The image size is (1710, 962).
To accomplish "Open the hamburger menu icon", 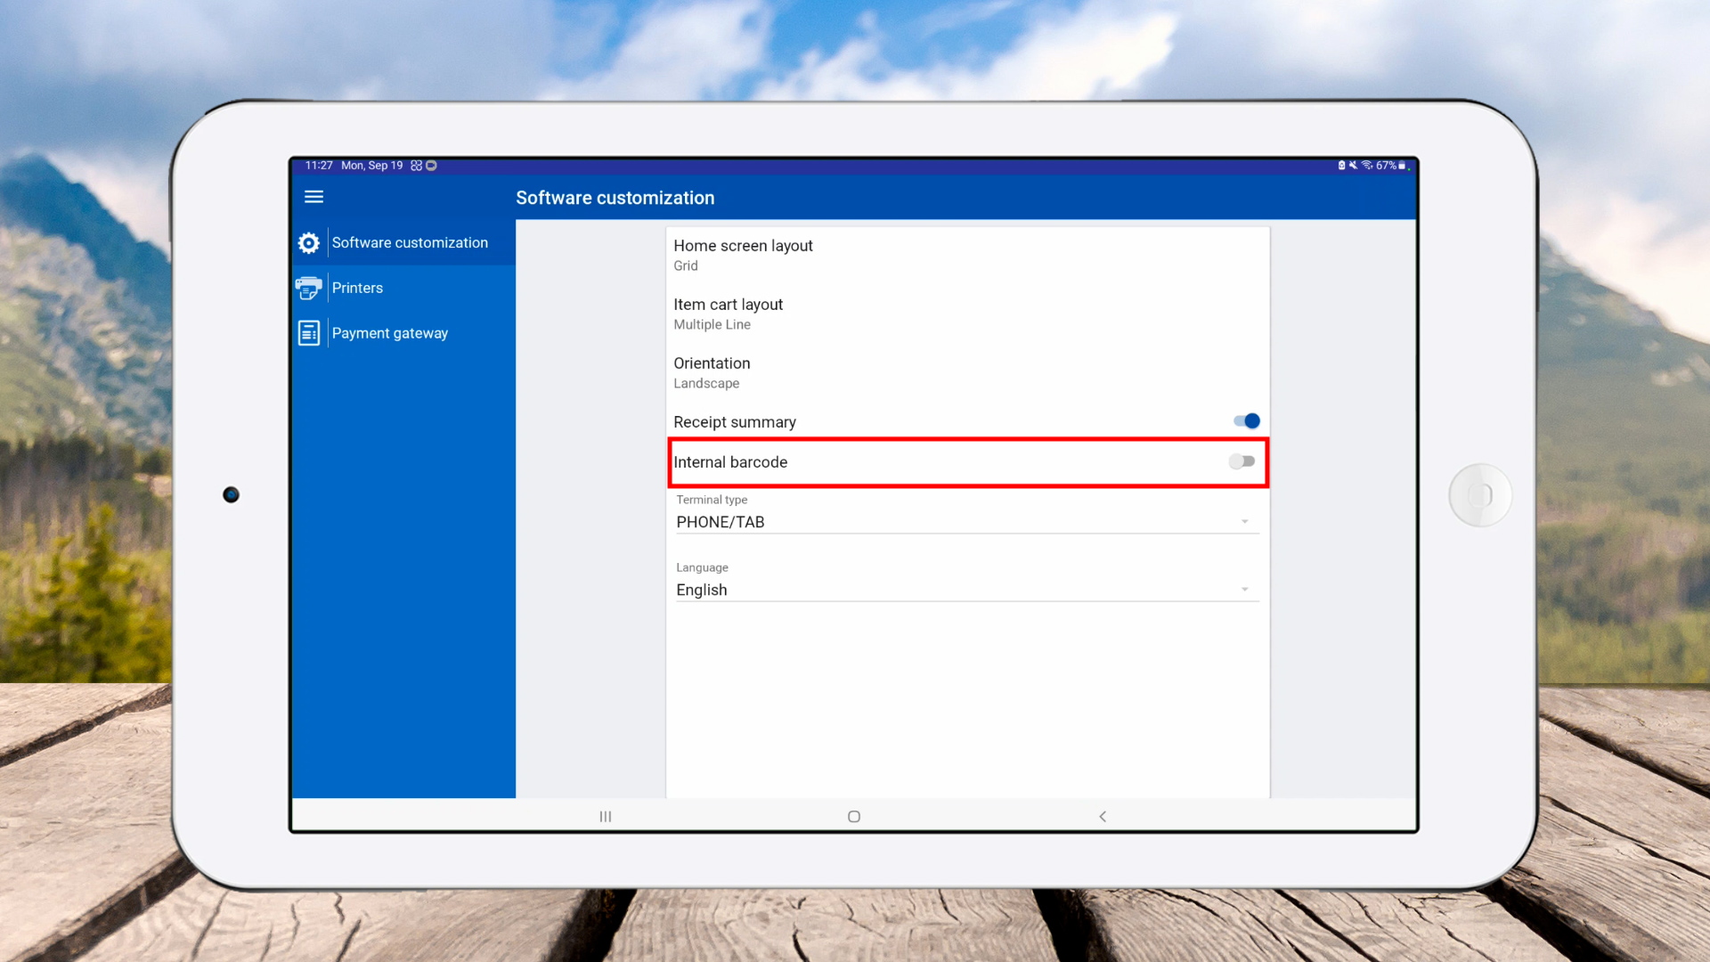I will (313, 197).
